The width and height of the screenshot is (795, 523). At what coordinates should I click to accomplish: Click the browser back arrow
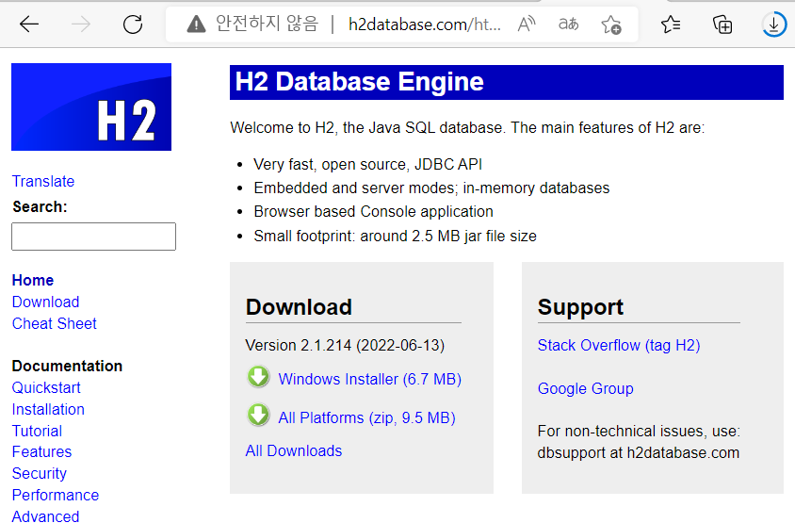29,24
